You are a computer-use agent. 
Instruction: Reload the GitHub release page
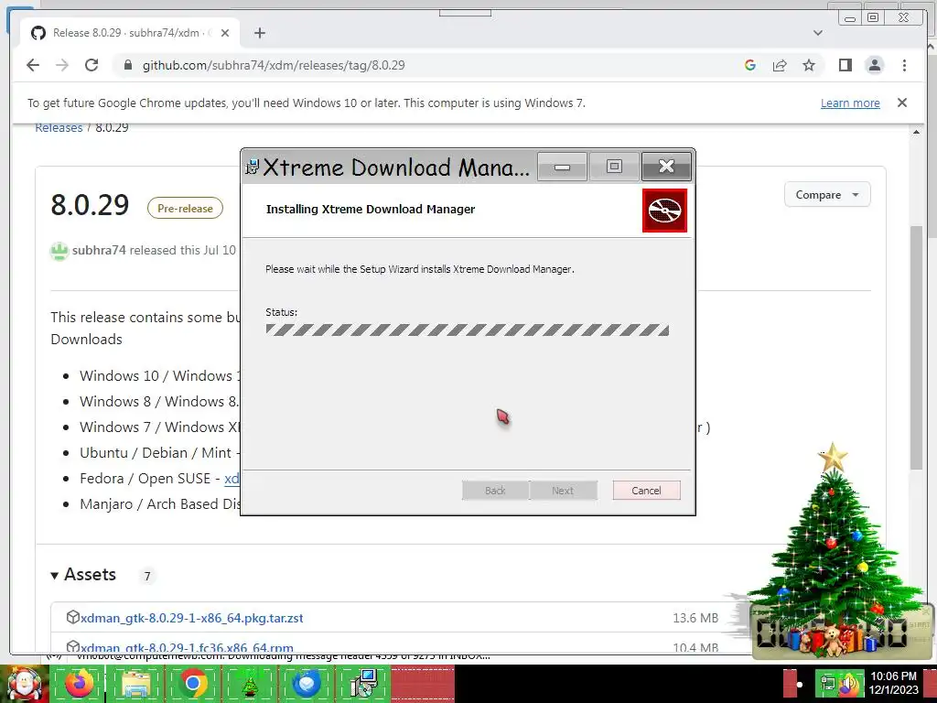[x=92, y=65]
